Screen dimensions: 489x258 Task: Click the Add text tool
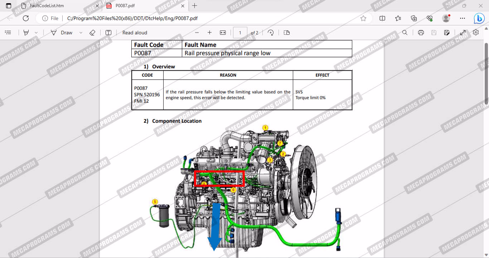pos(108,32)
